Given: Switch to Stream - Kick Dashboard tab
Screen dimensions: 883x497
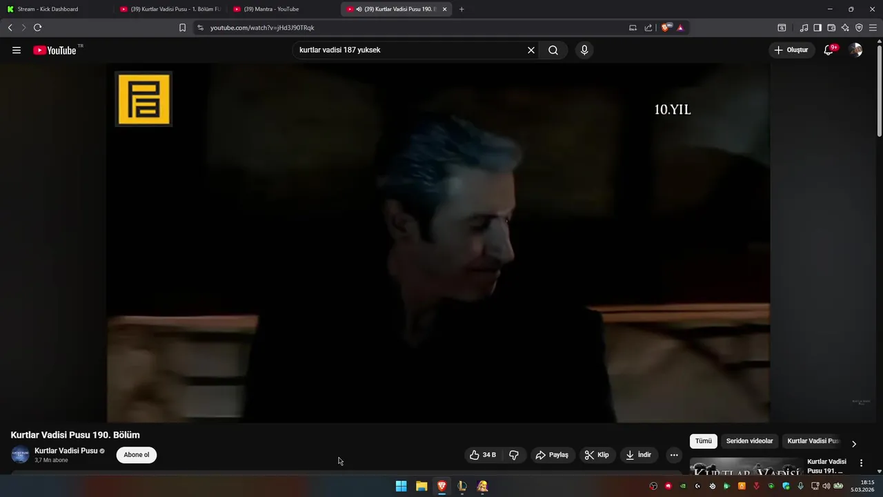Looking at the screenshot, I should (57, 9).
